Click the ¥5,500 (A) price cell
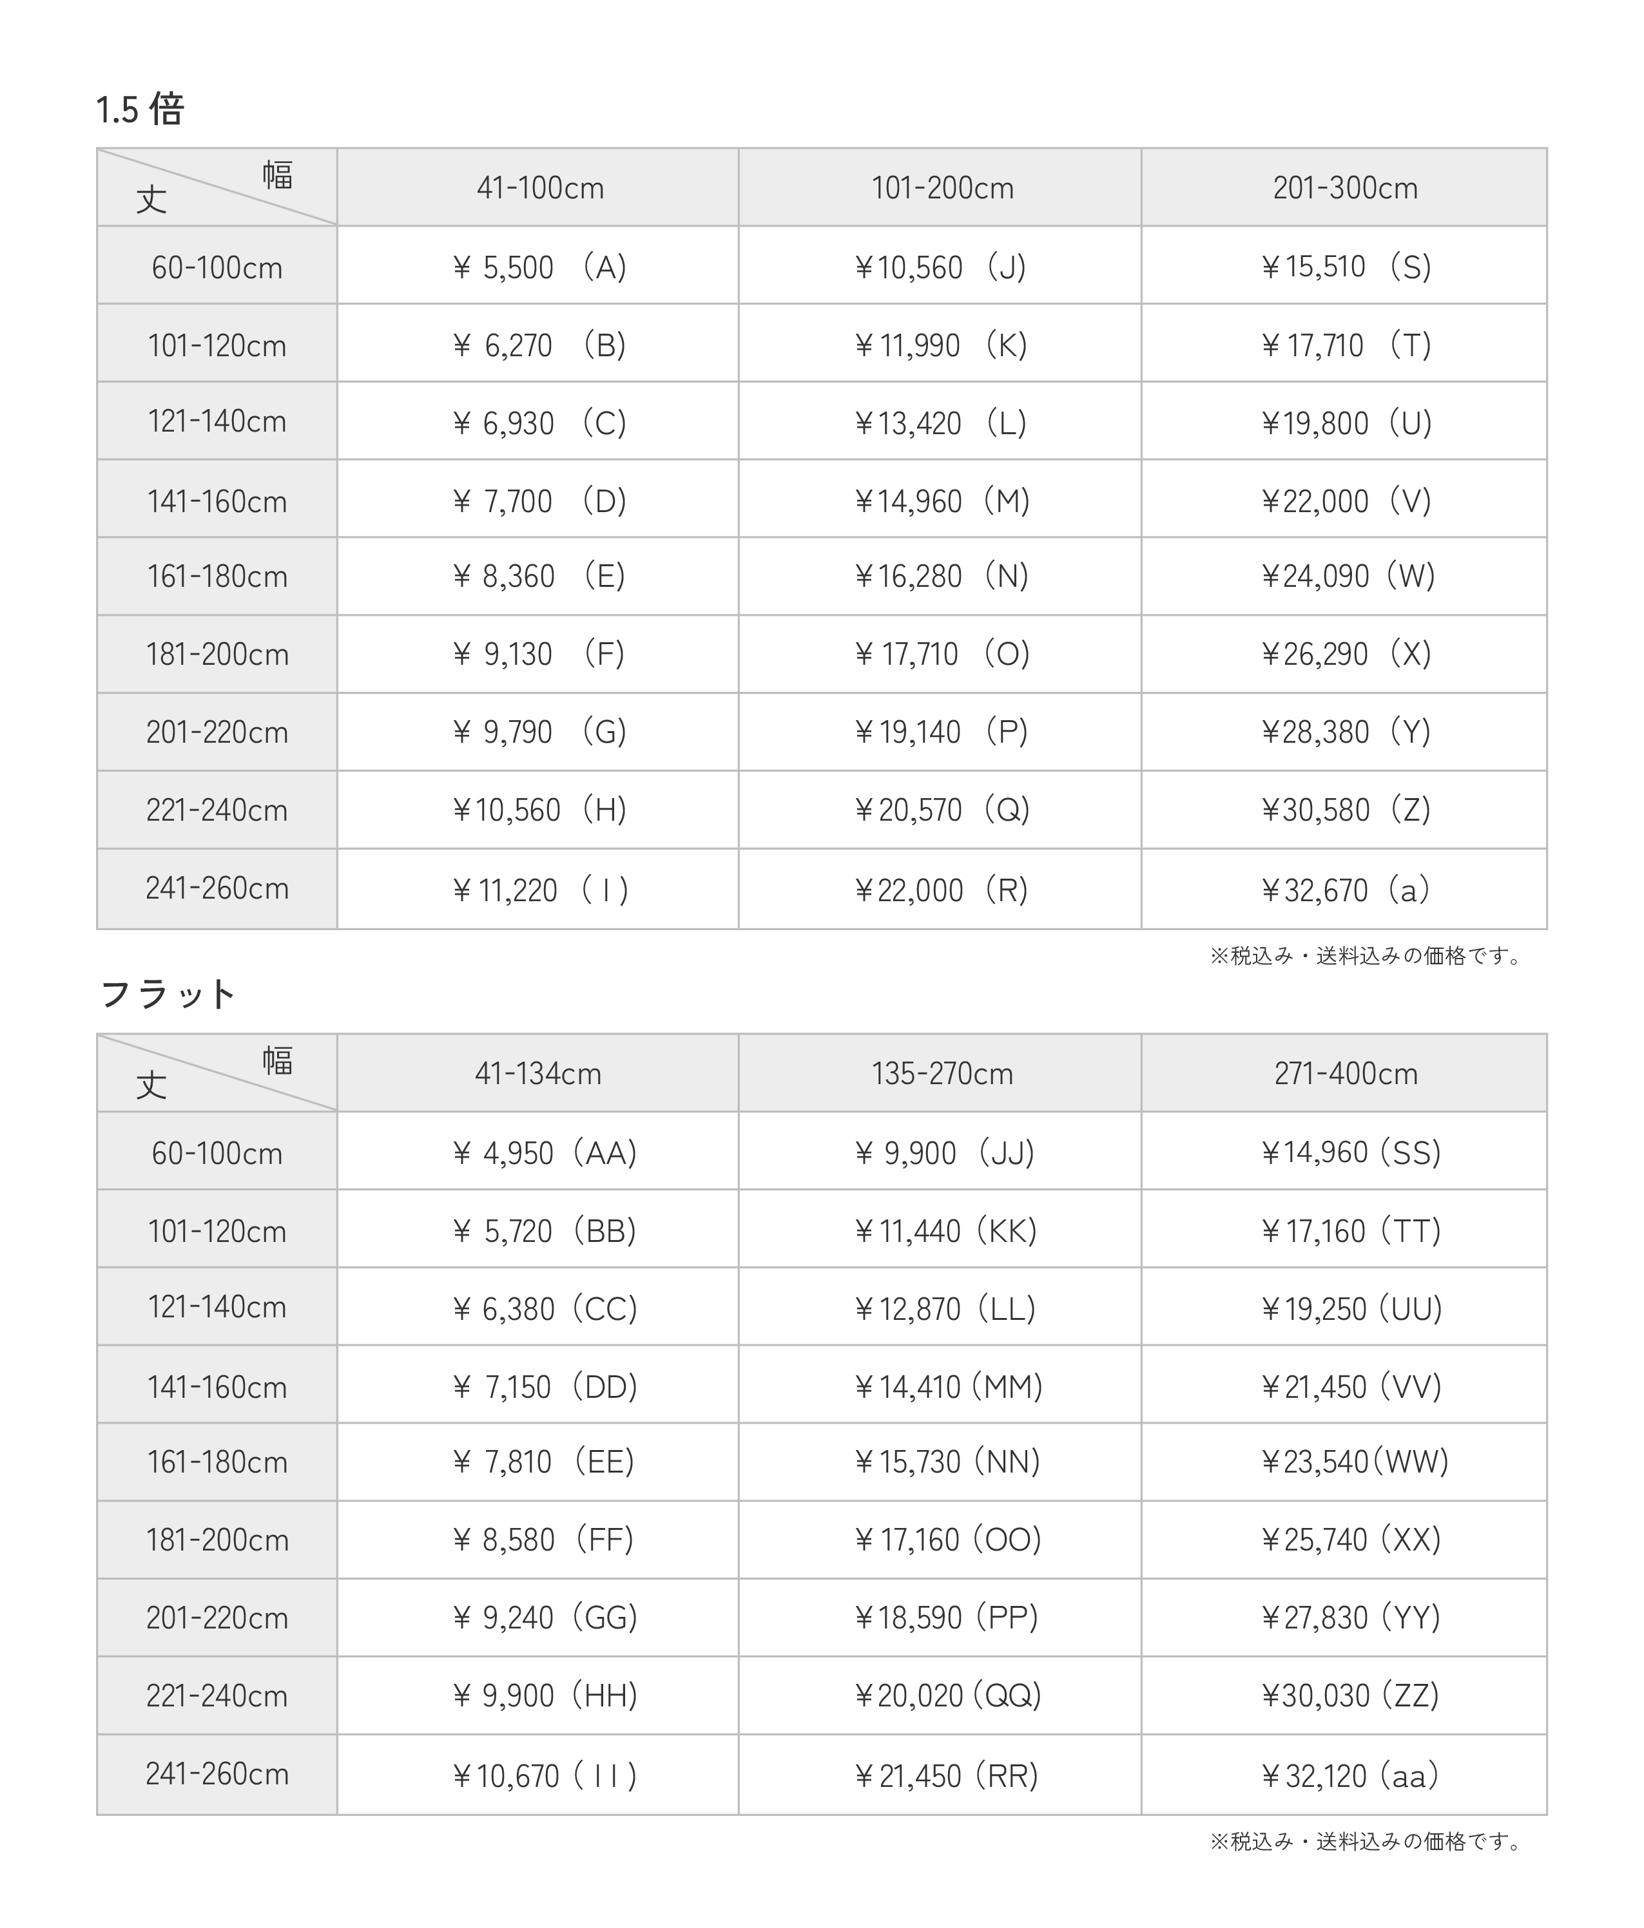The height and width of the screenshot is (1928, 1644). 539,267
